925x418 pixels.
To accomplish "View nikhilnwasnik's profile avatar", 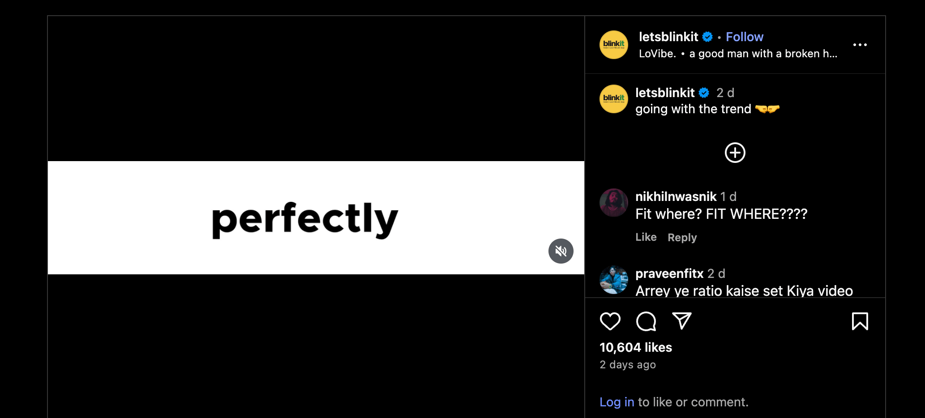I will click(x=614, y=203).
